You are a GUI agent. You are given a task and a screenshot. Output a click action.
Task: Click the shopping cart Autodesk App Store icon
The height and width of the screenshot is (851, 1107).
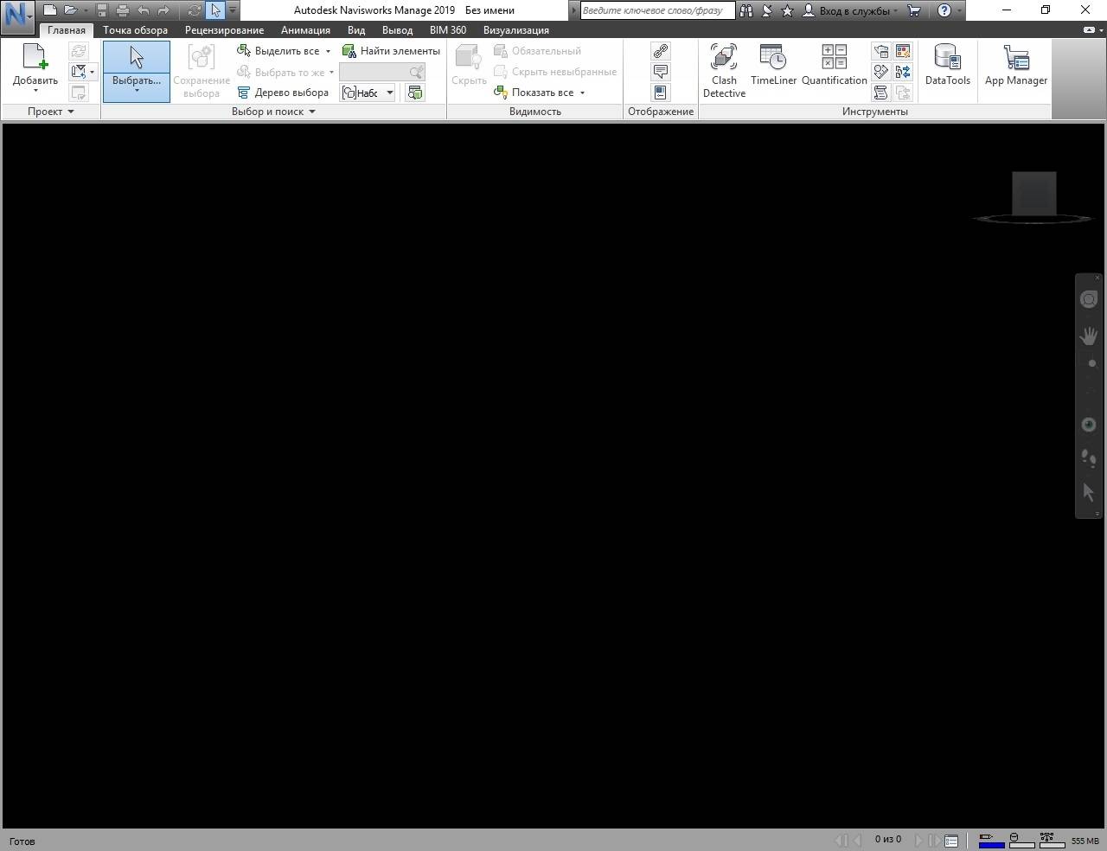(913, 10)
